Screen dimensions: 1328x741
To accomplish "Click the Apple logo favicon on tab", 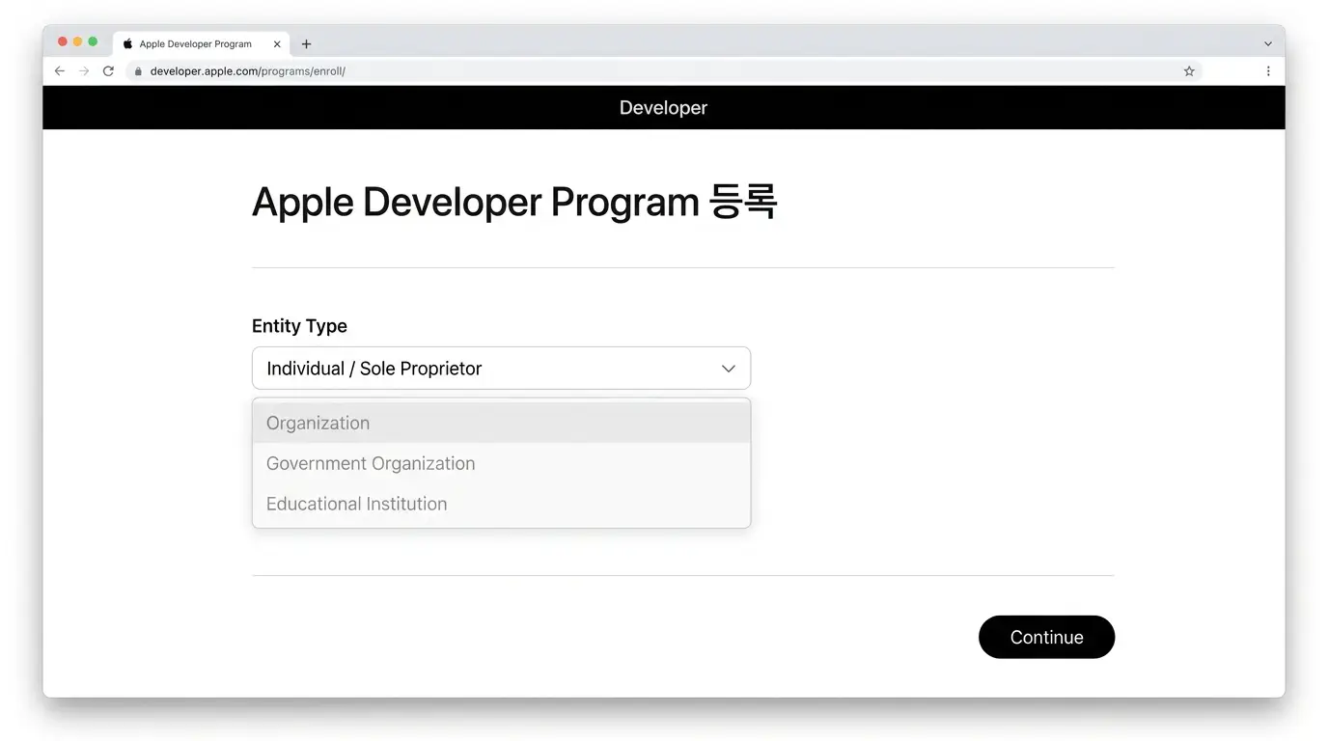I will (x=127, y=44).
